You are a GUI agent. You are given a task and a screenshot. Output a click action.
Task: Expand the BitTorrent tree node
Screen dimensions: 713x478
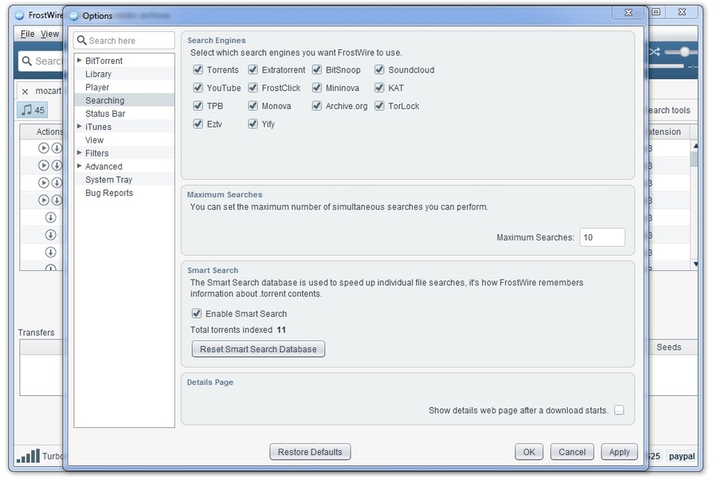[79, 60]
